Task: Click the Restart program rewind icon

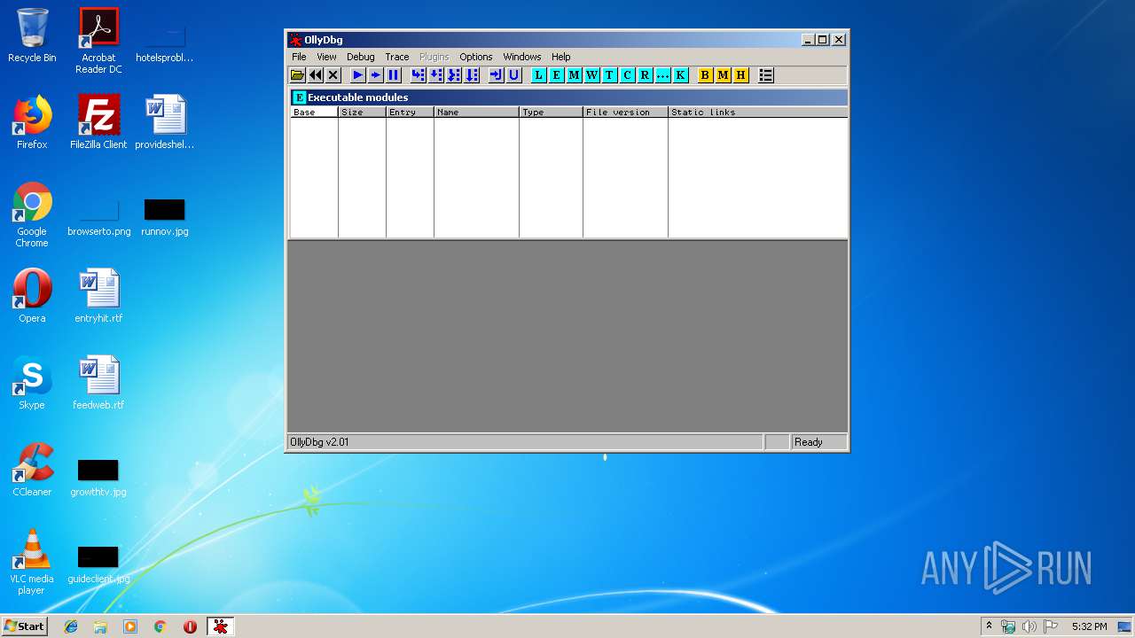Action: [316, 75]
